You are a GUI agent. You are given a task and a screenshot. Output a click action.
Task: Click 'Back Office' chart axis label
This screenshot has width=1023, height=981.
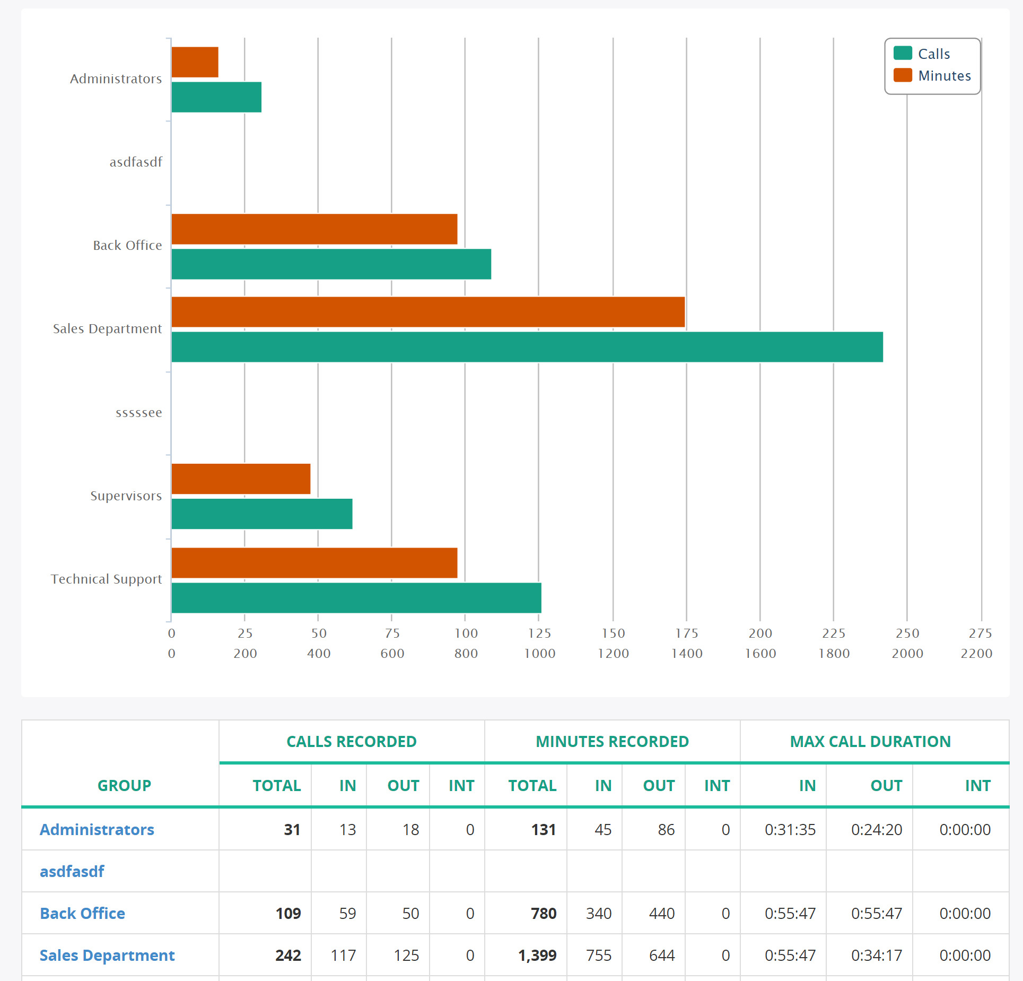[x=127, y=246]
